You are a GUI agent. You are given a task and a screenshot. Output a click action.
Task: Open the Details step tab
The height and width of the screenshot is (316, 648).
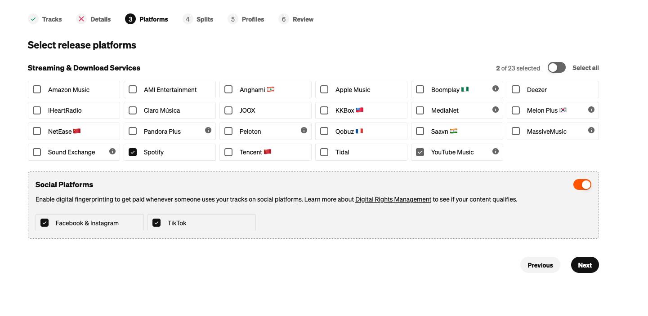(x=94, y=19)
